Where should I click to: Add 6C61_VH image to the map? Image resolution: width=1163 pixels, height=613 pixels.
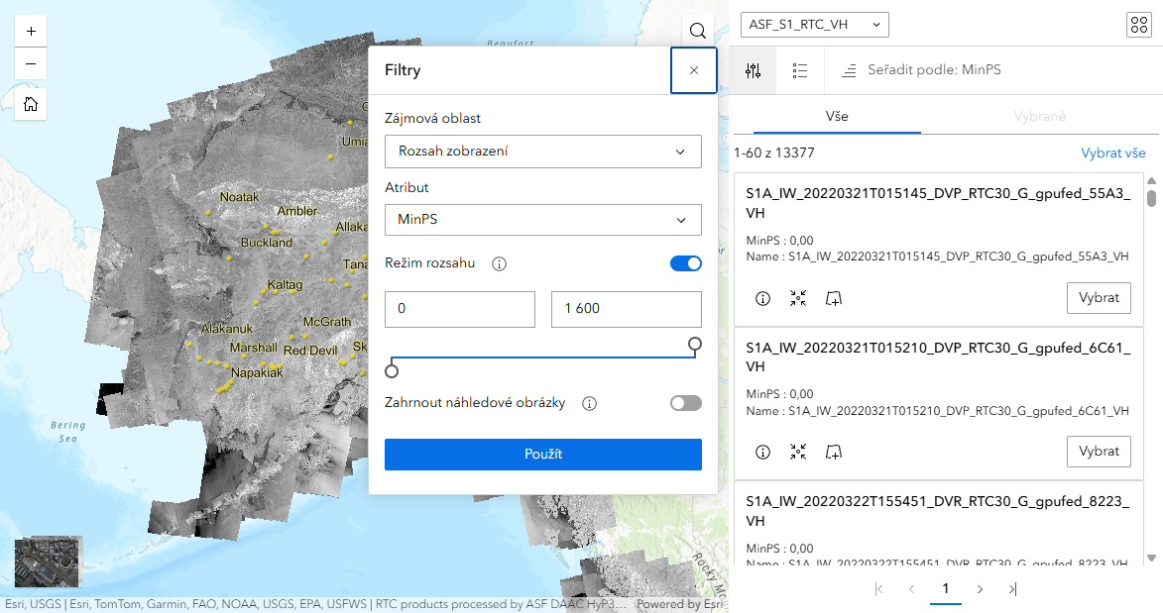click(x=834, y=453)
